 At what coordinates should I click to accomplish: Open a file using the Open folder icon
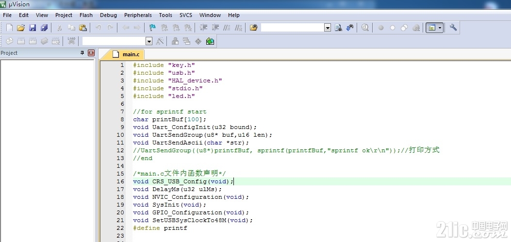(x=21, y=28)
